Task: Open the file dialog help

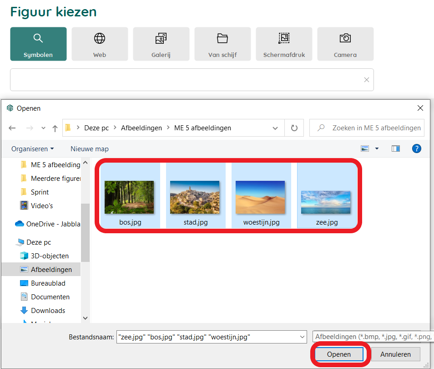Action: tap(416, 149)
